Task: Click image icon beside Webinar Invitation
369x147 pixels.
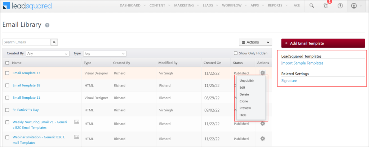Action: point(77,137)
